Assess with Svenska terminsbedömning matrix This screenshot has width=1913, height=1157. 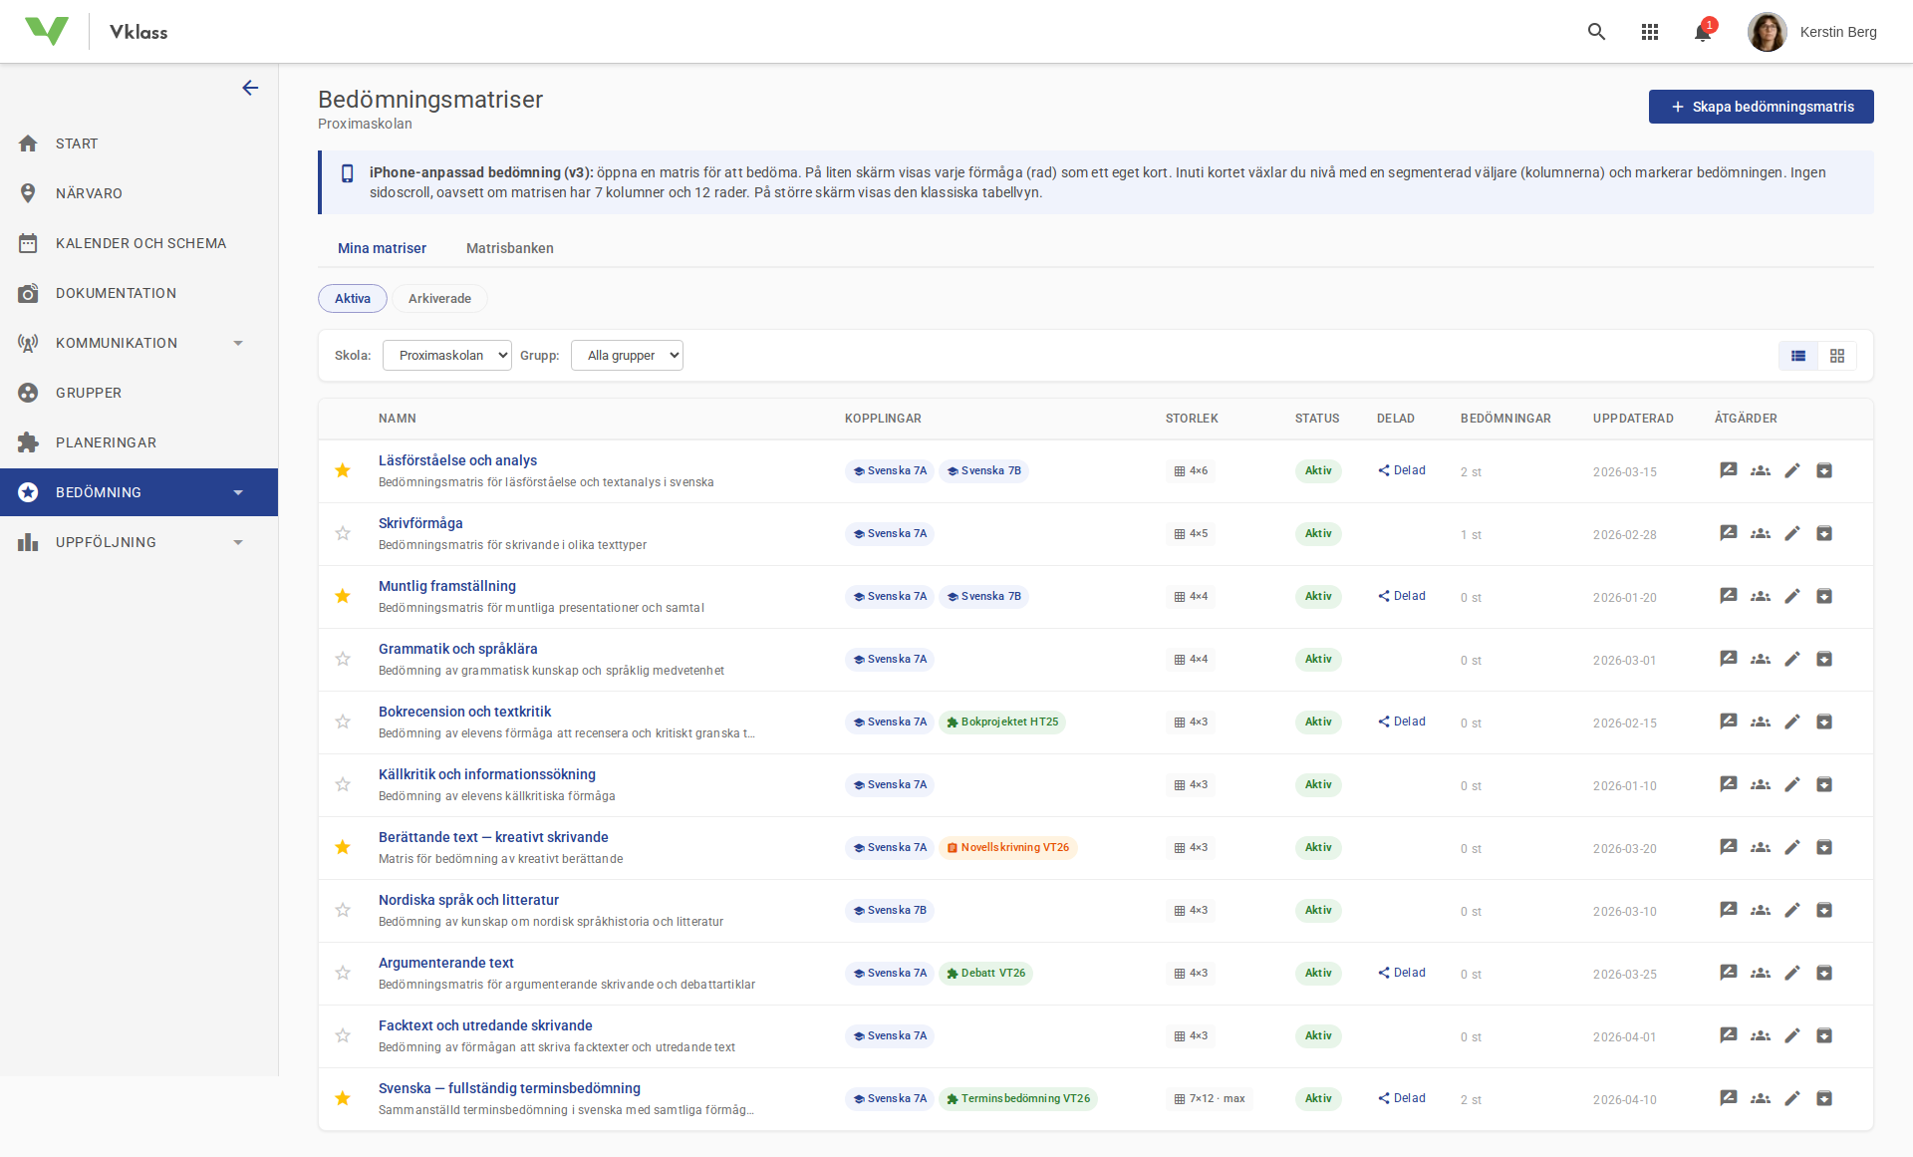1729,1098
